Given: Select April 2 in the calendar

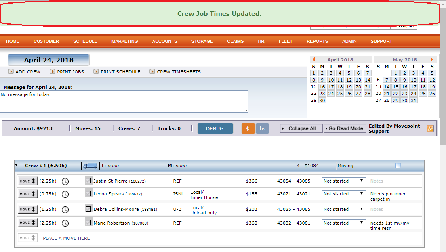Looking at the screenshot, I should pos(322,73).
